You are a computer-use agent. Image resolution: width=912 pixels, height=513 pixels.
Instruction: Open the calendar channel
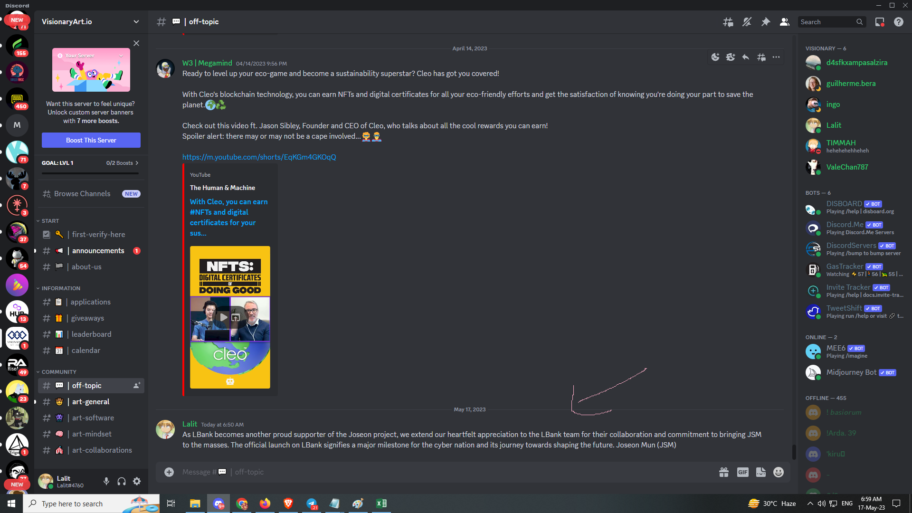tap(91, 351)
